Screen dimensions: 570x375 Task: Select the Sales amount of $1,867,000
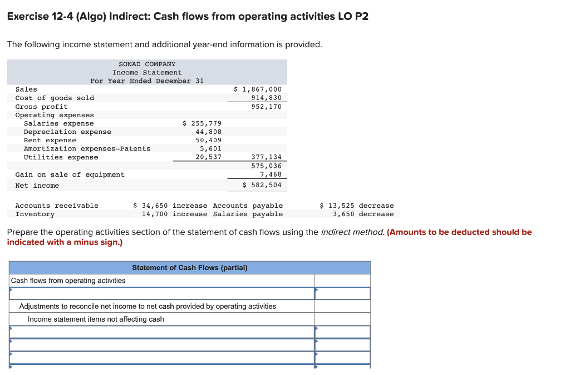pos(257,89)
